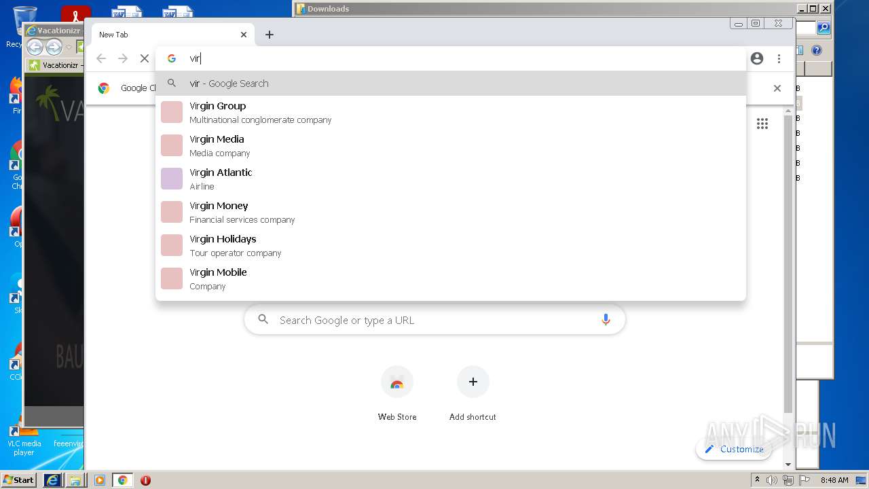Click Internet Explorer's back button
The height and width of the screenshot is (489, 869).
tap(35, 47)
